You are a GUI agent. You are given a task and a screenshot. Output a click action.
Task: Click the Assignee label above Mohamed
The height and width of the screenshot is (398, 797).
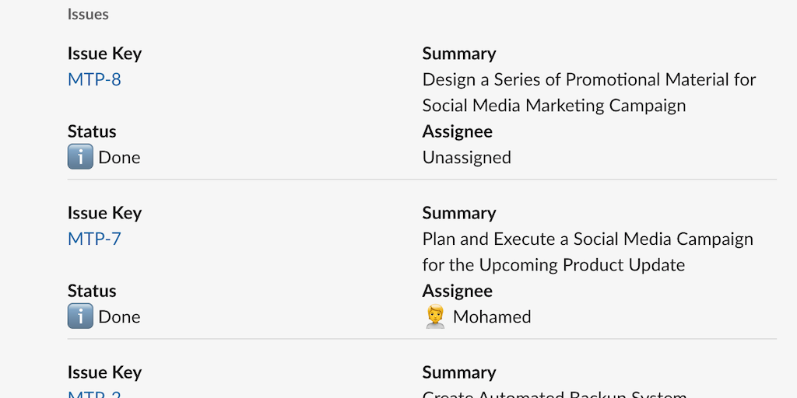point(457,291)
